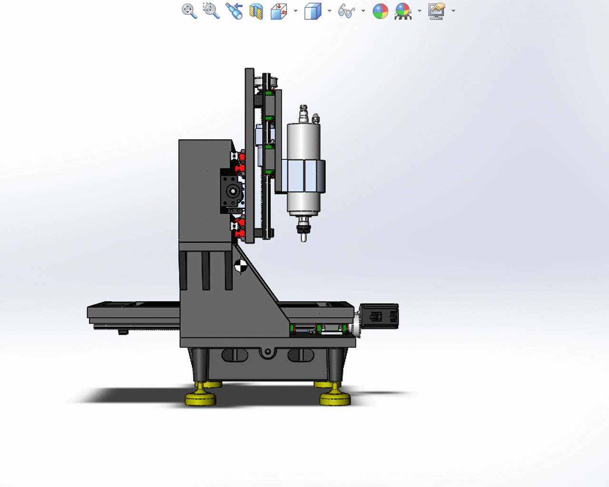Open the View Settings dropdown arrow
This screenshot has height=487, width=609.
click(453, 11)
